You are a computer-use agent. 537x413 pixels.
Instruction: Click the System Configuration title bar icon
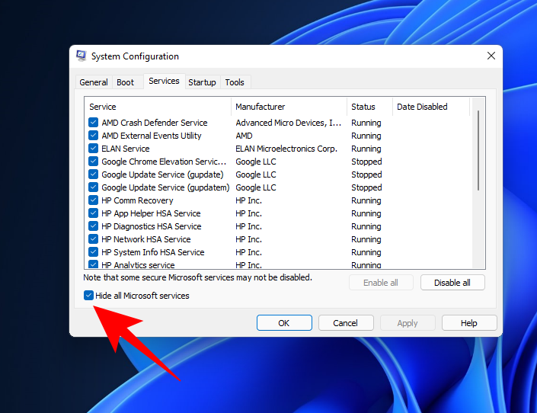pos(82,56)
